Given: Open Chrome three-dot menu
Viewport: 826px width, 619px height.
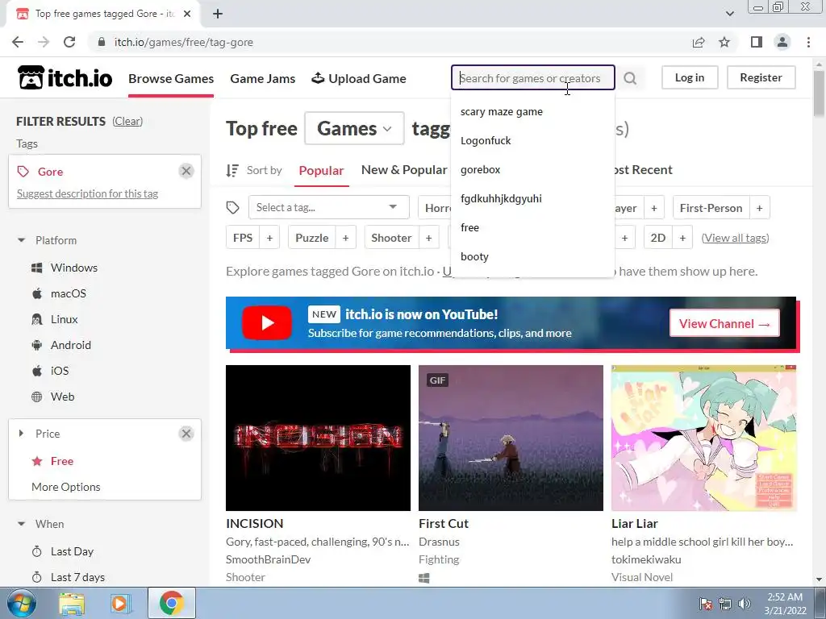Looking at the screenshot, I should pos(808,42).
